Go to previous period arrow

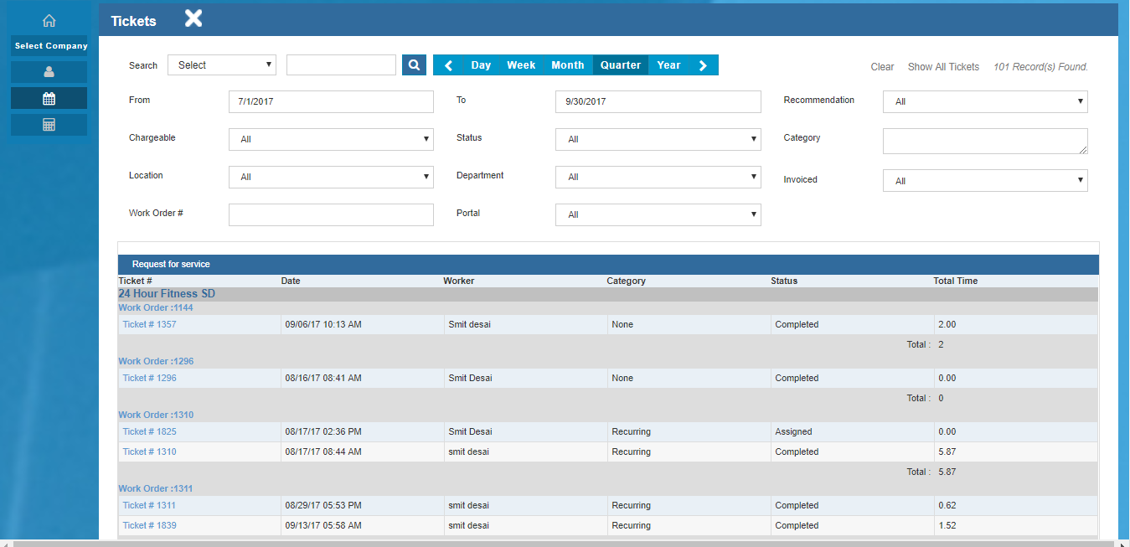tap(448, 65)
